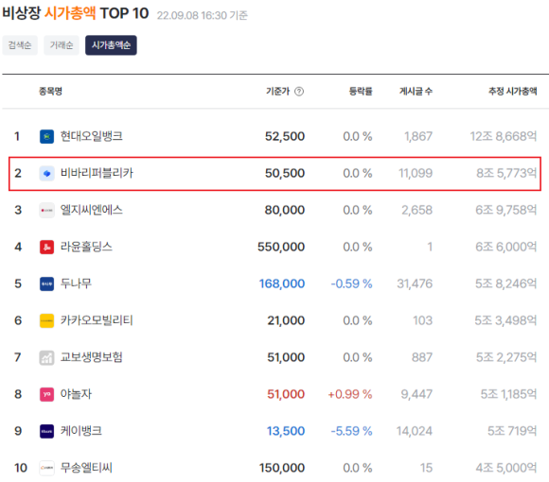This screenshot has width=549, height=482.
Task: Click the 엘지씨엔에스 company logo
Action: coord(46,211)
